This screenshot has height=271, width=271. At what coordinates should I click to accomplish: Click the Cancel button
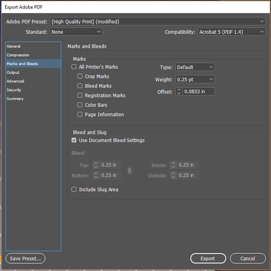(248, 258)
